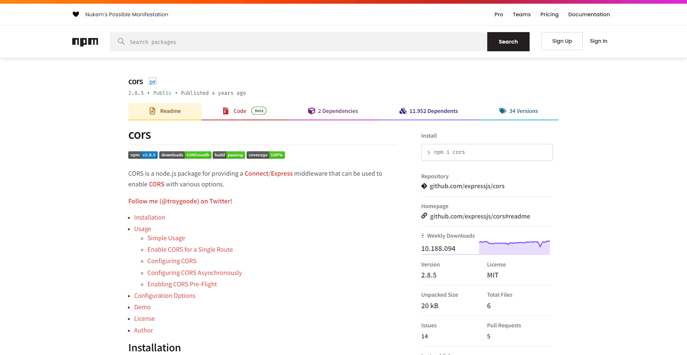Jump to Enabling CORS Pre-Flight section
The height and width of the screenshot is (355, 687).
click(182, 284)
